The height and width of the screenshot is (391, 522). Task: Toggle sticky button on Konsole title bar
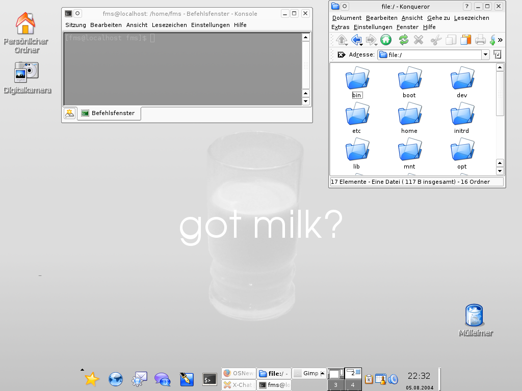tap(77, 14)
